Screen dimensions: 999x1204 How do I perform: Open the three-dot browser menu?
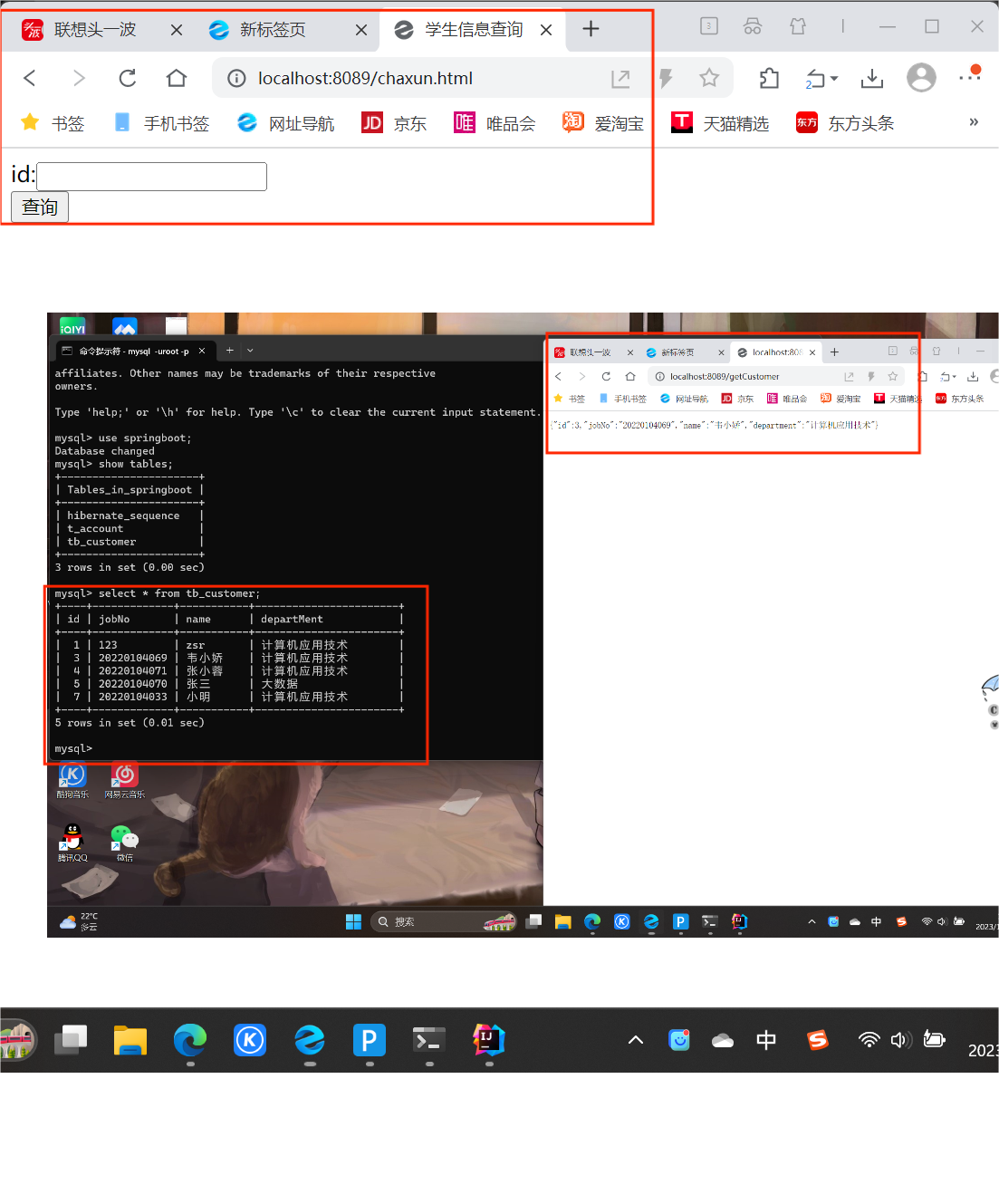pos(969,78)
